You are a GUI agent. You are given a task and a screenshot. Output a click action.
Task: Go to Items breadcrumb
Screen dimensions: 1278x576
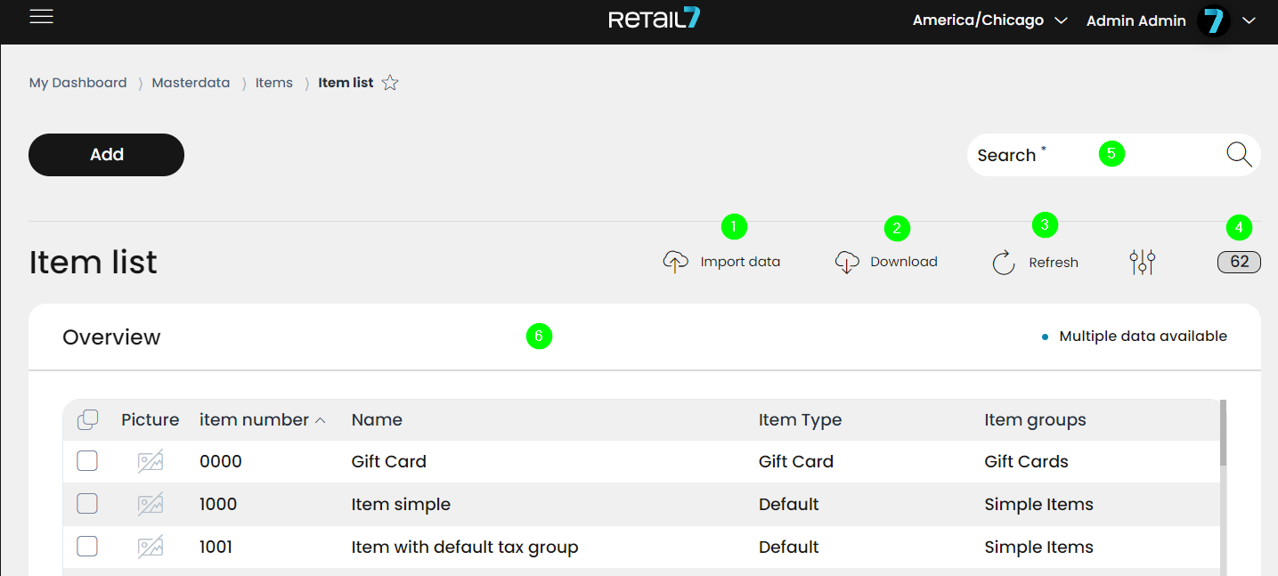(274, 83)
